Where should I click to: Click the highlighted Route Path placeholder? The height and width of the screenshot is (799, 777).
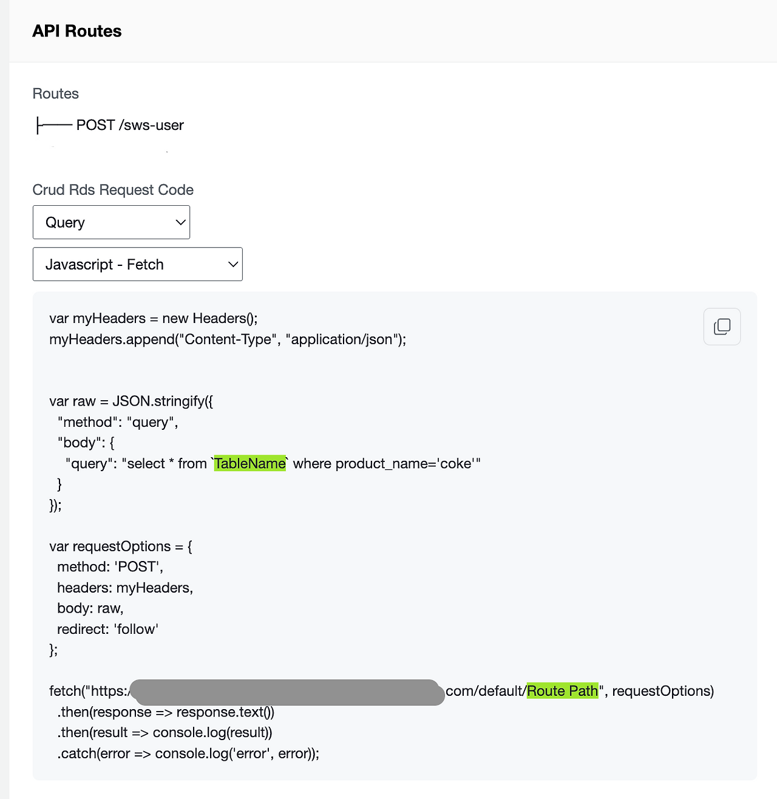pos(562,691)
